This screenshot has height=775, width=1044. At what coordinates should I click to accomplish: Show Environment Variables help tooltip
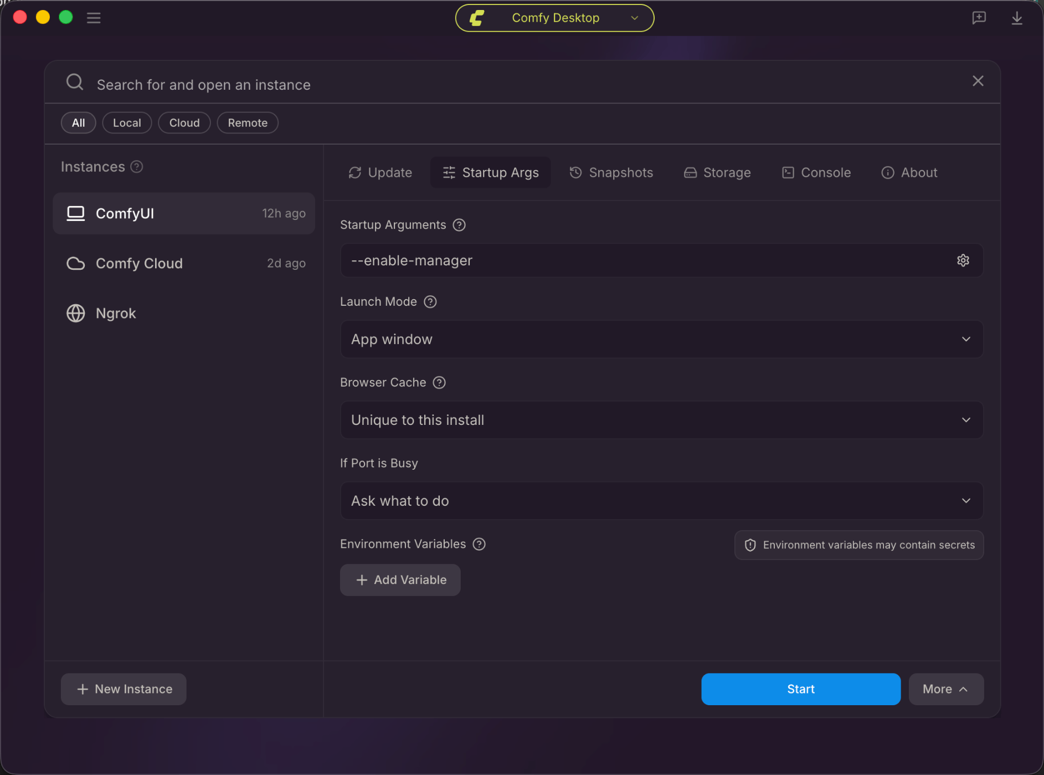click(479, 545)
